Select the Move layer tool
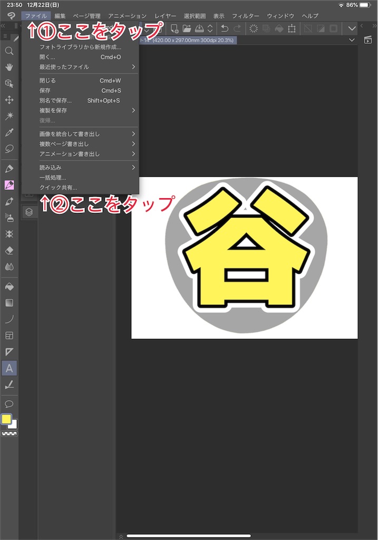Viewport: 378px width, 540px height. point(9,100)
